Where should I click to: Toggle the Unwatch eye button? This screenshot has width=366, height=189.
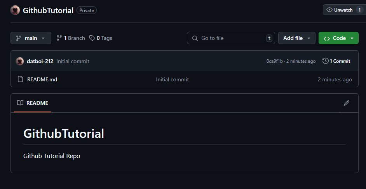339,10
